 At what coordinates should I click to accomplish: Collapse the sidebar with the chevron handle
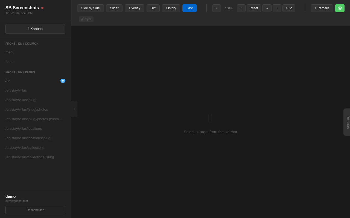pos(74,109)
